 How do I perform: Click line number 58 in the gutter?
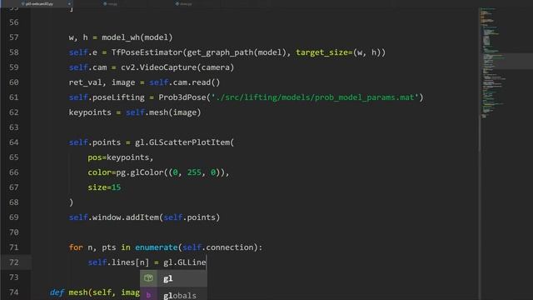tap(14, 52)
